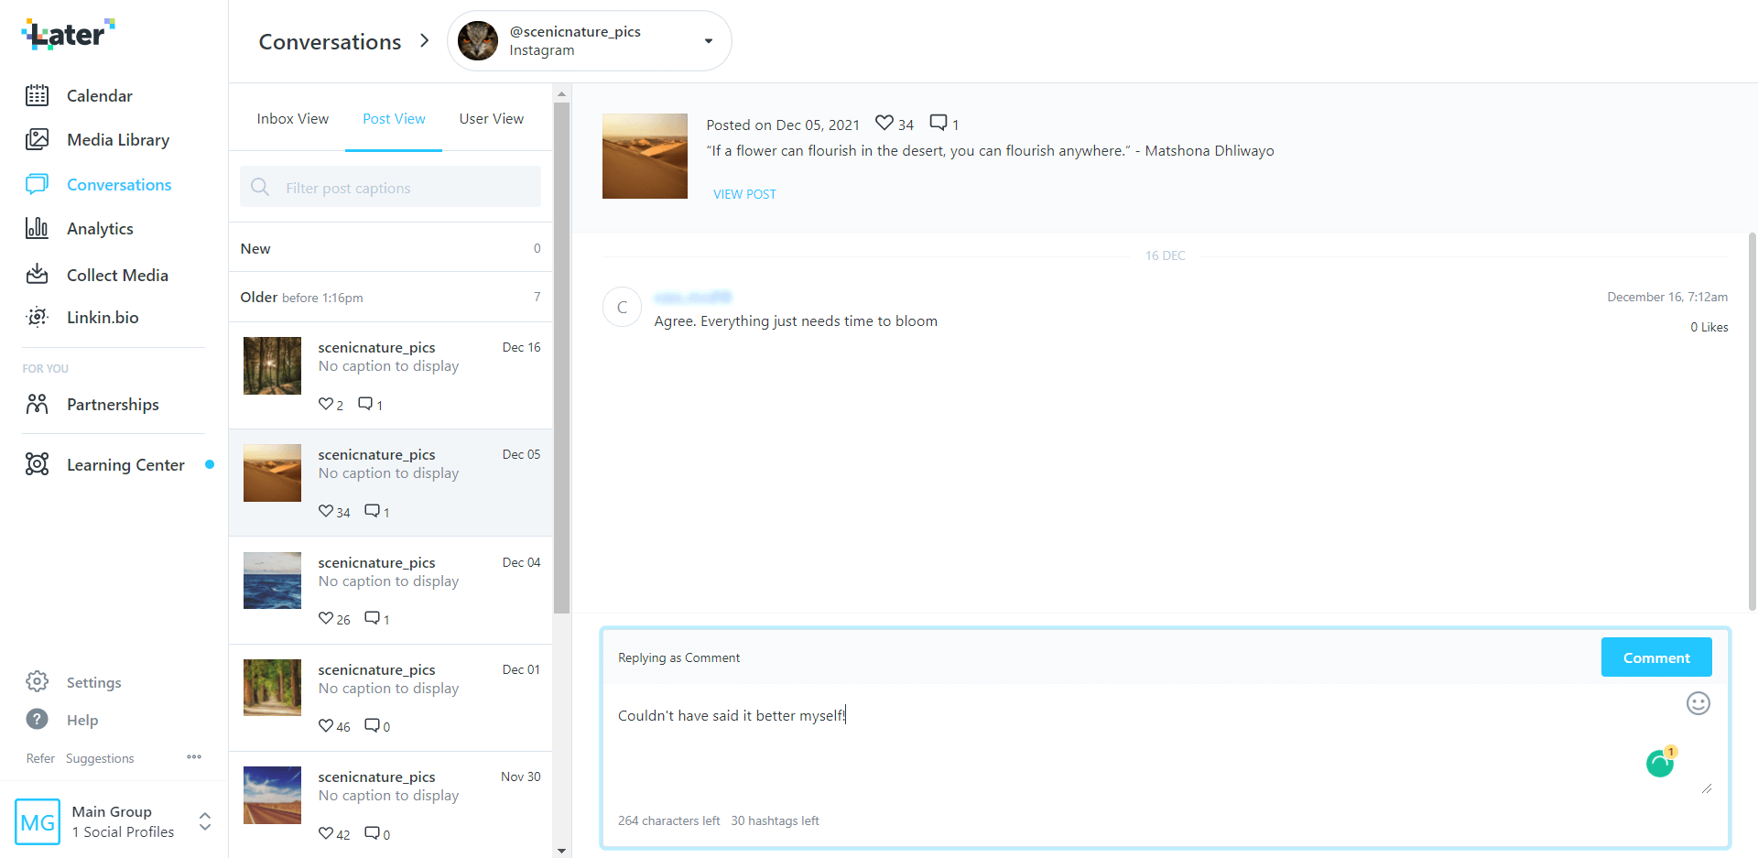Open the @scenicnature_pics account dropdown
This screenshot has height=858, width=1758.
point(589,41)
